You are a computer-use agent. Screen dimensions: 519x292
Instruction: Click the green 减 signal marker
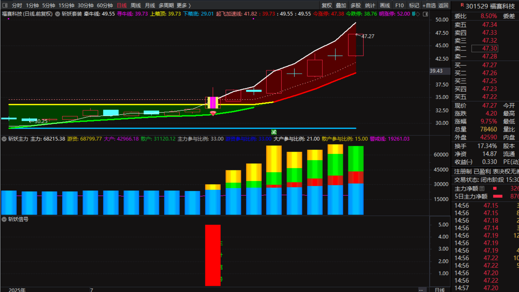[x=274, y=132]
